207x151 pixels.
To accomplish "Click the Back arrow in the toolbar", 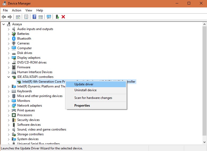I will (x=4, y=17).
